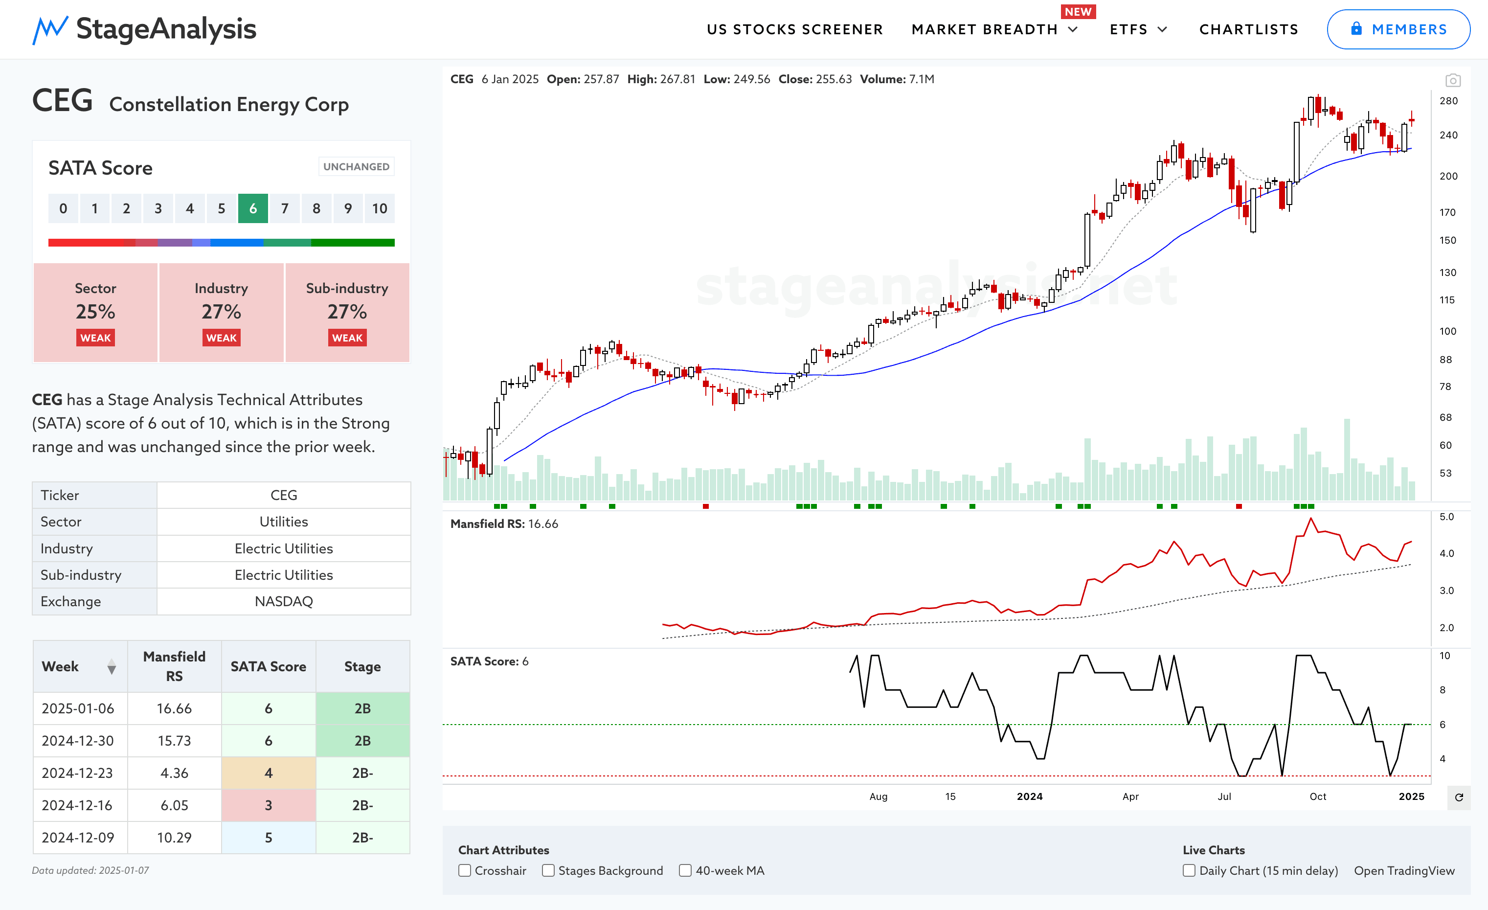
Task: Click SATA score cell 3 for 2024-12-16
Action: point(269,805)
